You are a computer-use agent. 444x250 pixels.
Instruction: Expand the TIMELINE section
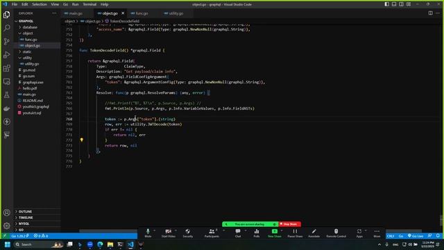[26, 217]
